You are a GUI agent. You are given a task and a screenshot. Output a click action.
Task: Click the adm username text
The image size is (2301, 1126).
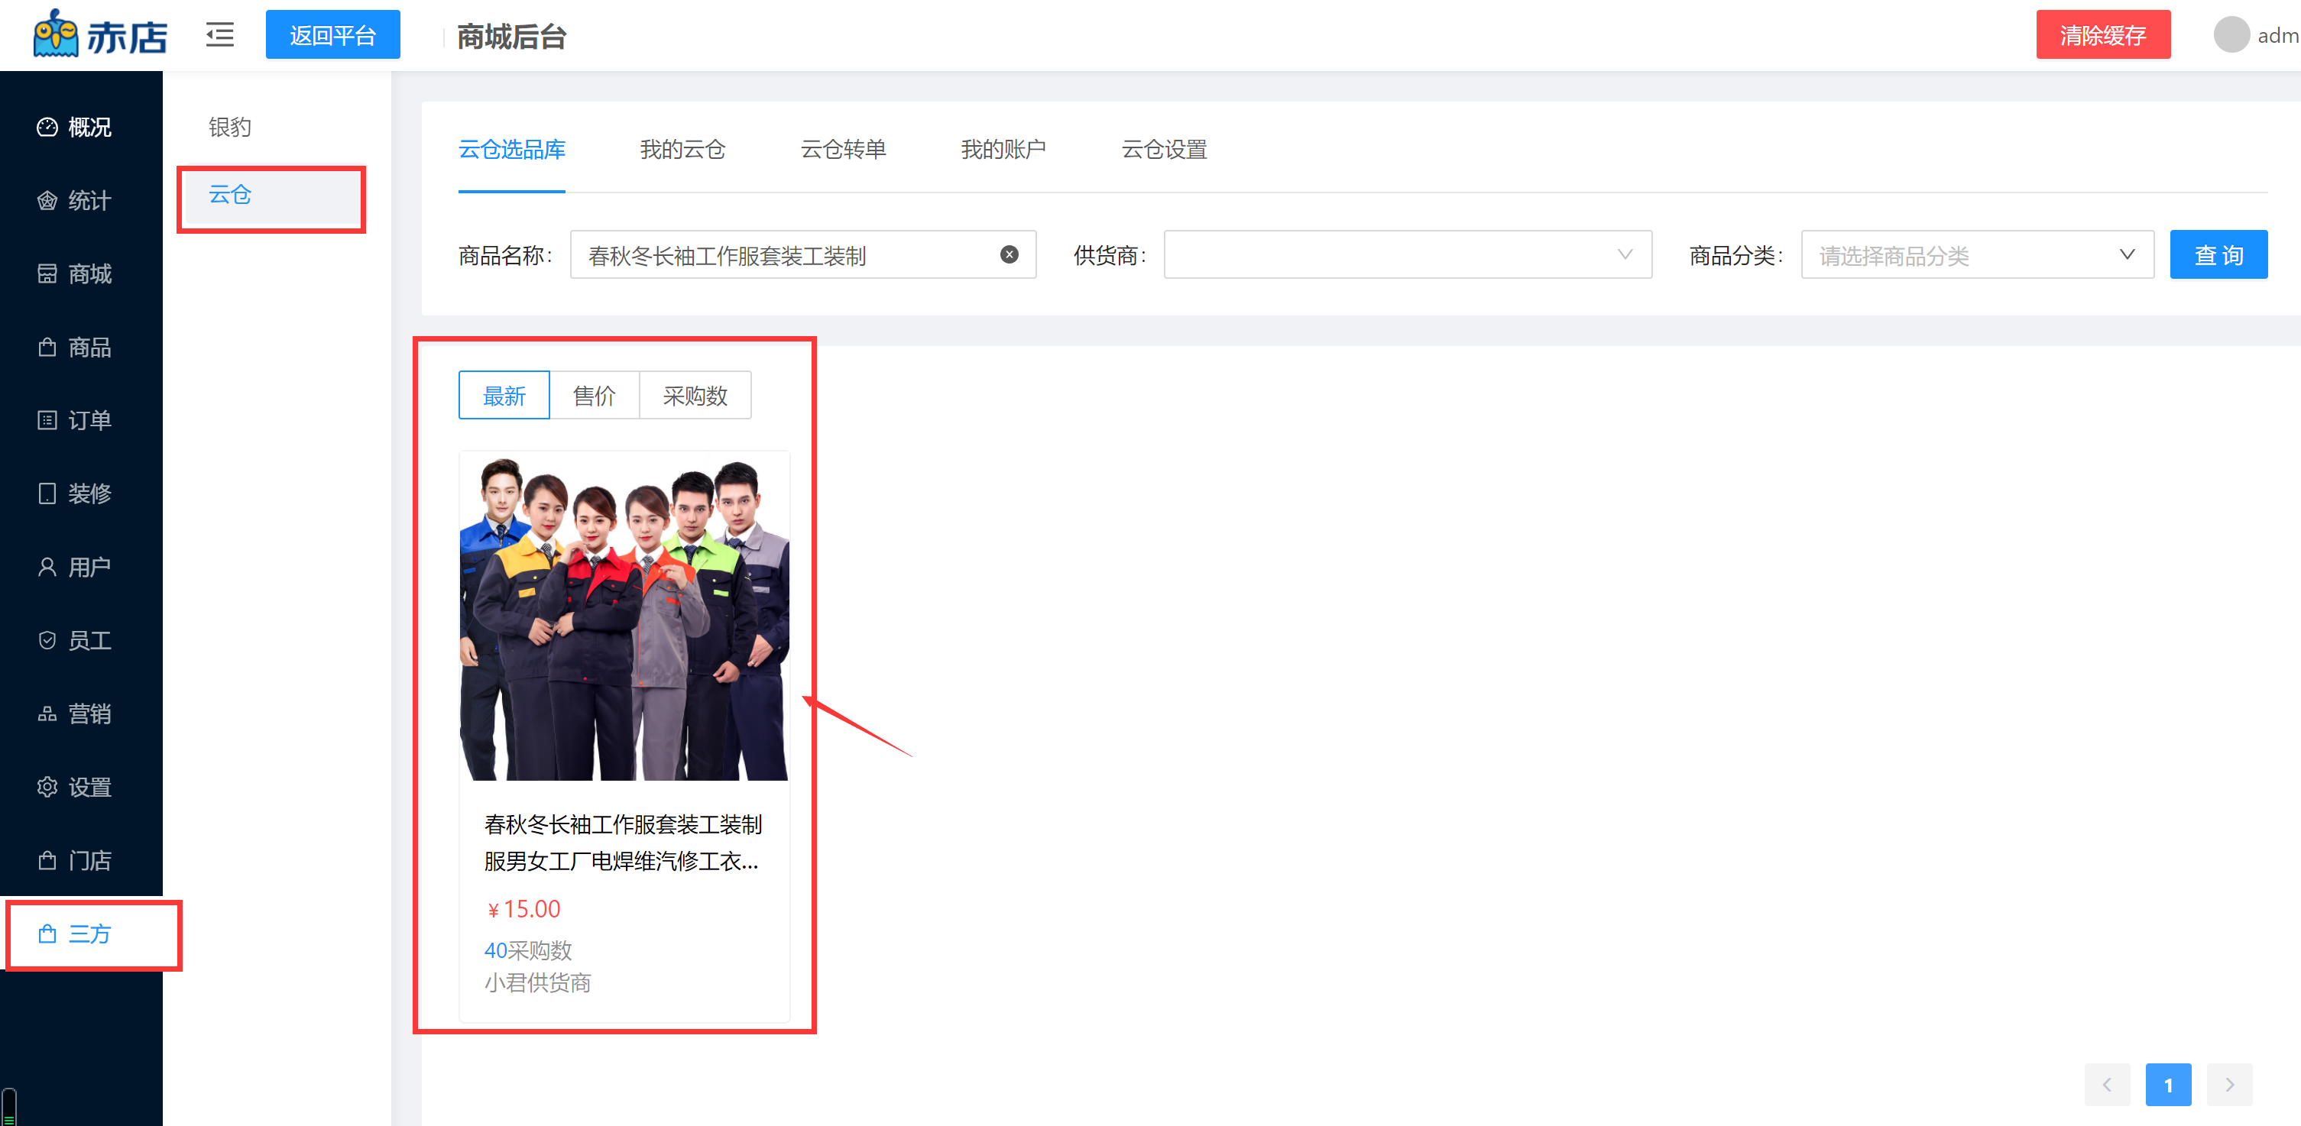[2278, 36]
